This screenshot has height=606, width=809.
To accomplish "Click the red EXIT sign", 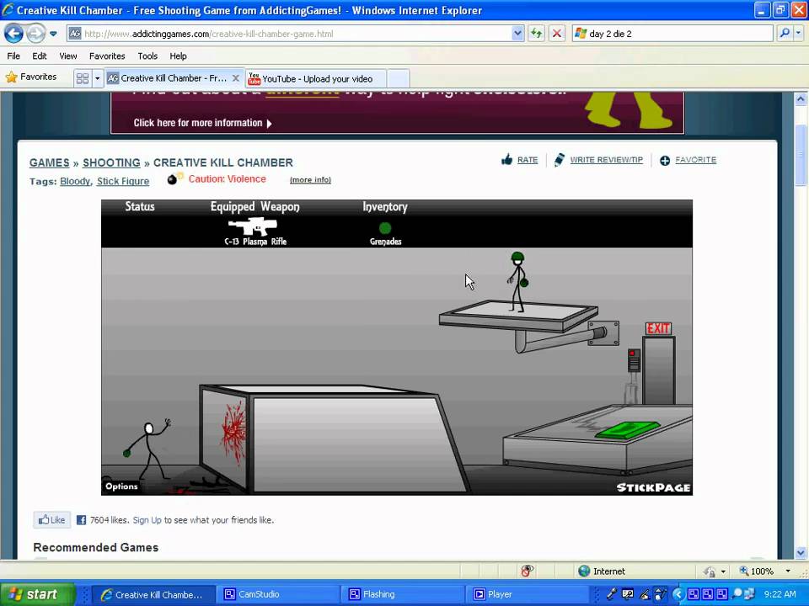I will 658,328.
